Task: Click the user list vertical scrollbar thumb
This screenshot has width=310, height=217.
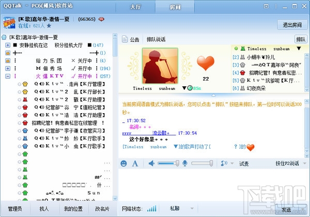Action: [115, 48]
